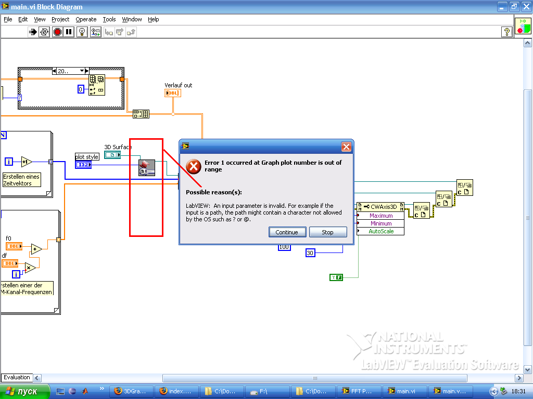
Task: Select the Maximum property
Action: (x=380, y=216)
